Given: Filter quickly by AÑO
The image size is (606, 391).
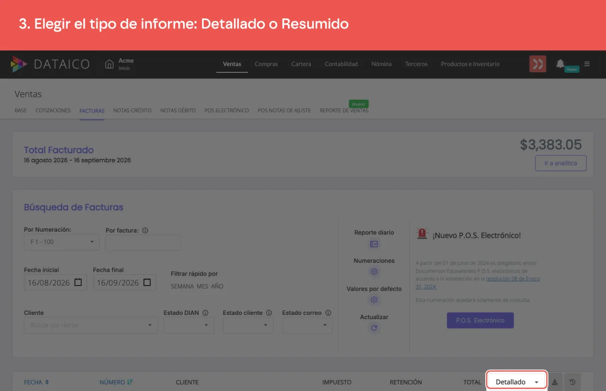Looking at the screenshot, I should 217,286.
